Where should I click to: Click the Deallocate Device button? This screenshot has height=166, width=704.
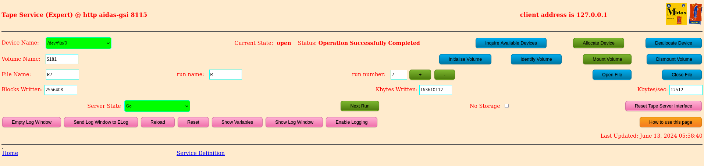(673, 43)
